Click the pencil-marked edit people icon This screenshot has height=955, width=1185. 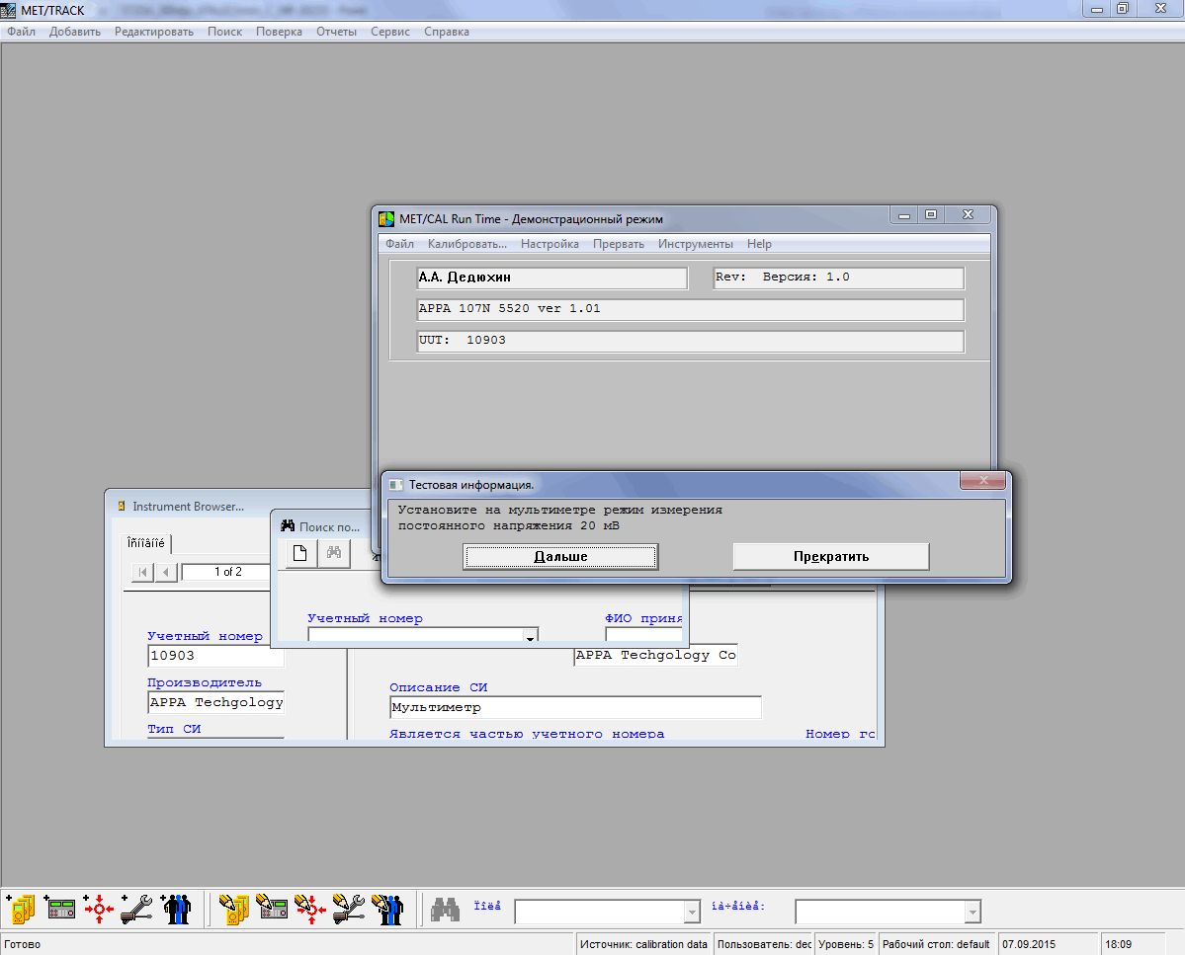pyautogui.click(x=387, y=909)
